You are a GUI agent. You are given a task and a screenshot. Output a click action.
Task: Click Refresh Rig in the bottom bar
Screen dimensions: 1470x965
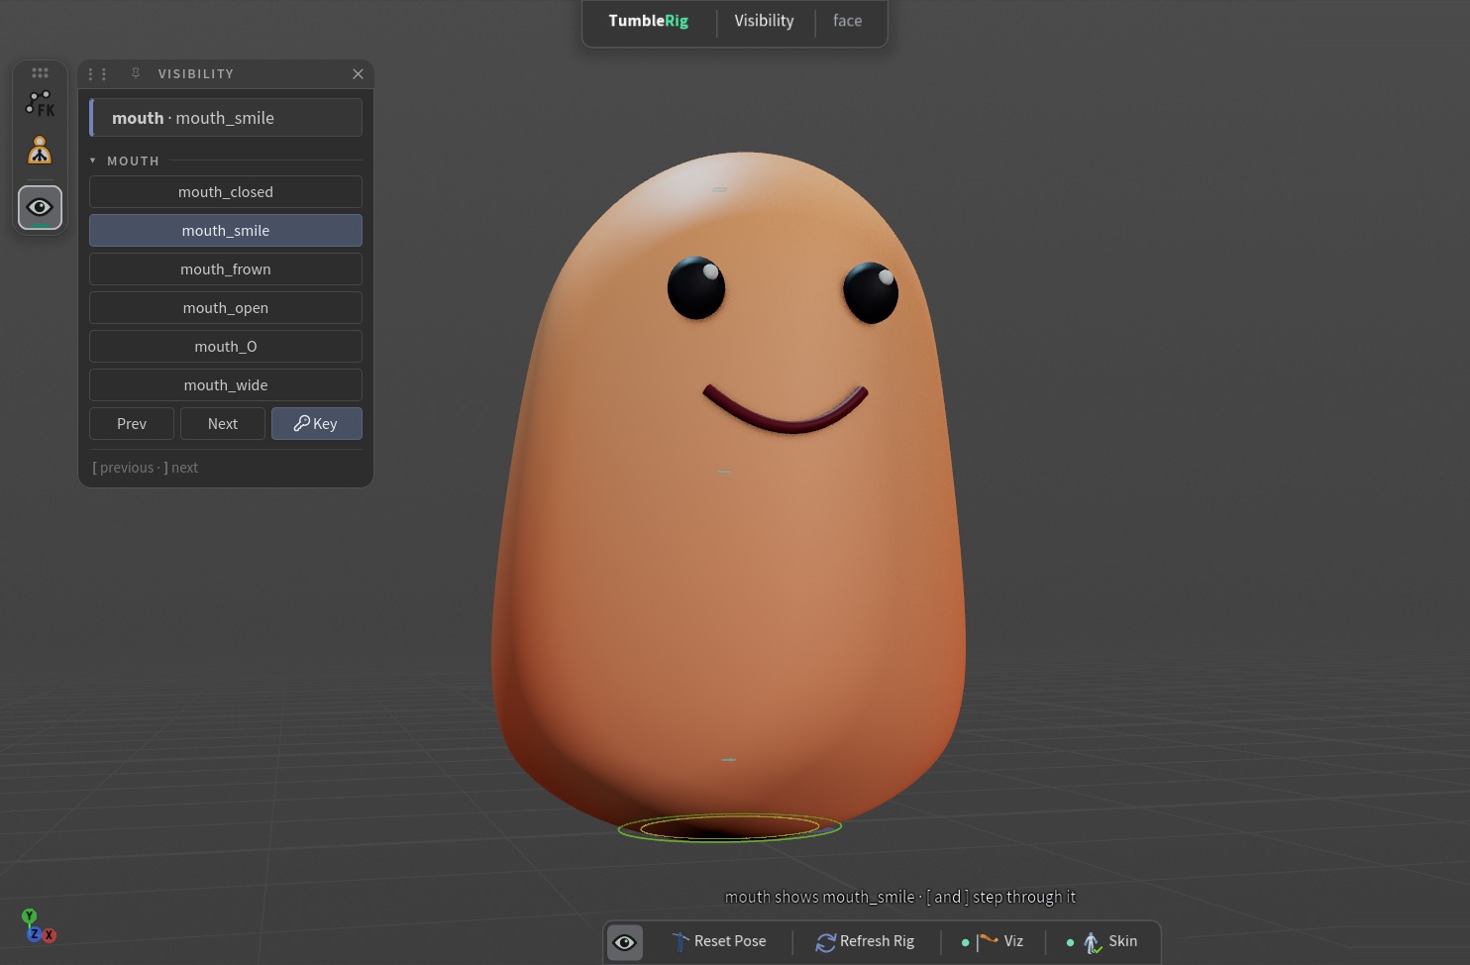coord(866,942)
